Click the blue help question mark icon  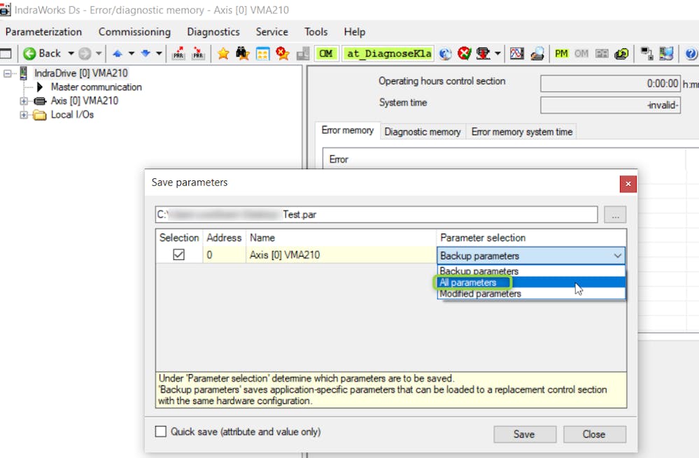point(691,54)
